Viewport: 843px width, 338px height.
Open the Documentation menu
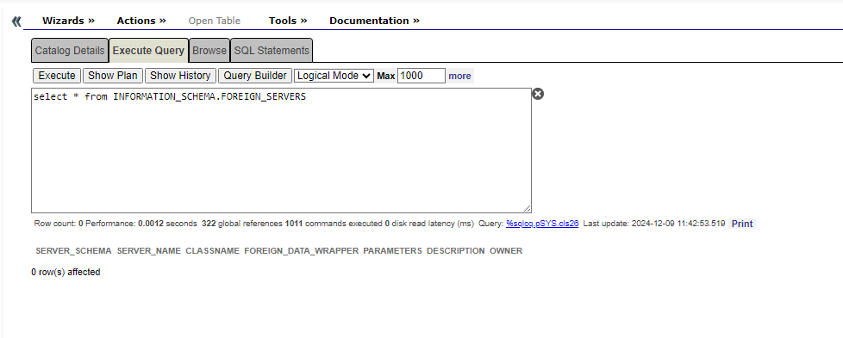374,21
